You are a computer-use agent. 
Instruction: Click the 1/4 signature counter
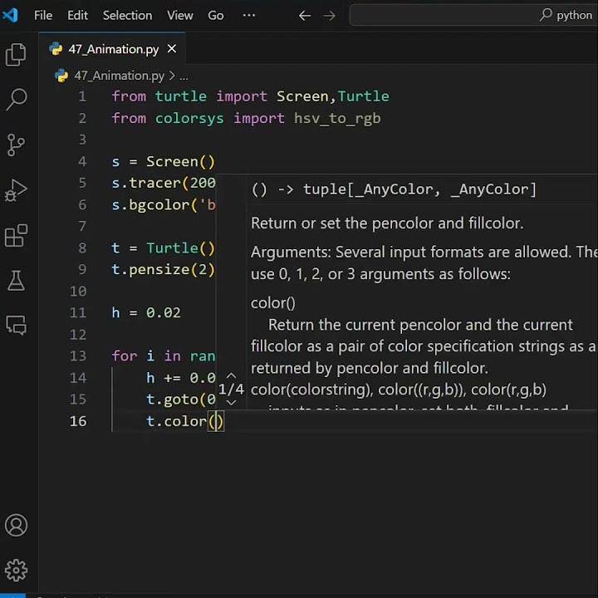tap(231, 390)
